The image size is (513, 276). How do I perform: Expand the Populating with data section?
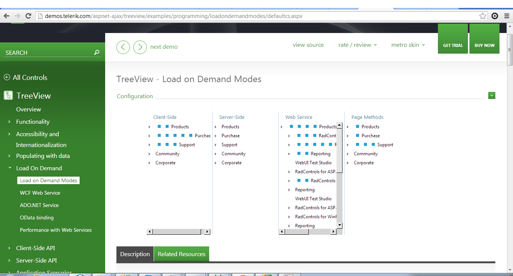click(x=9, y=156)
